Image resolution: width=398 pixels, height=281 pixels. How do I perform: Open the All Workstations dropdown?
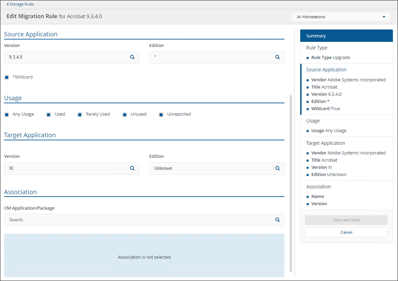(x=341, y=17)
